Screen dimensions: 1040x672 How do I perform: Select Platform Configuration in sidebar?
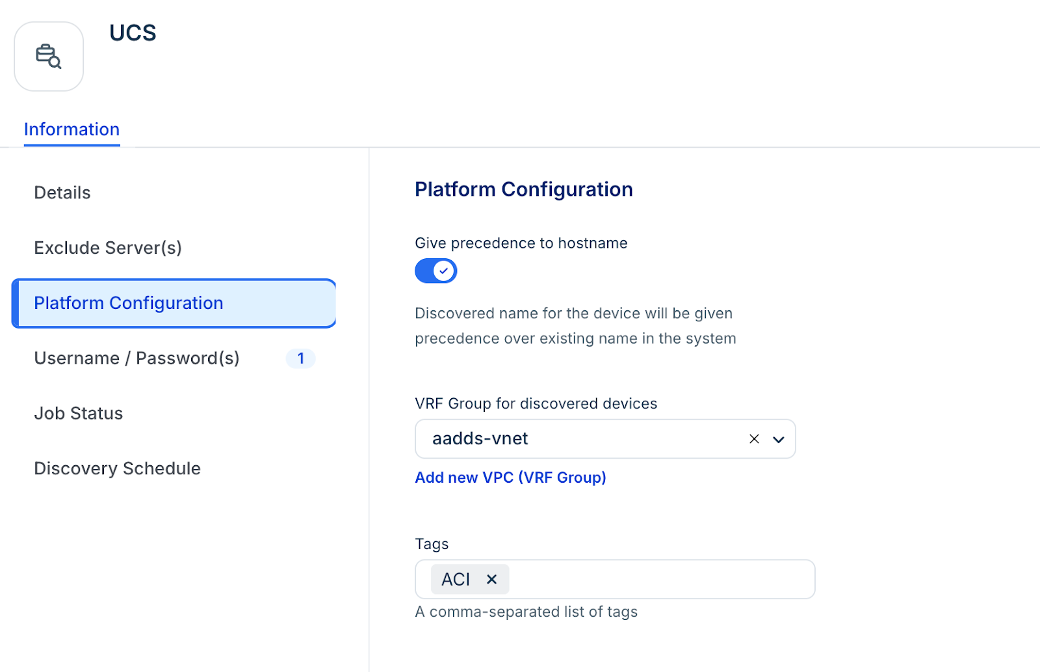(x=129, y=303)
